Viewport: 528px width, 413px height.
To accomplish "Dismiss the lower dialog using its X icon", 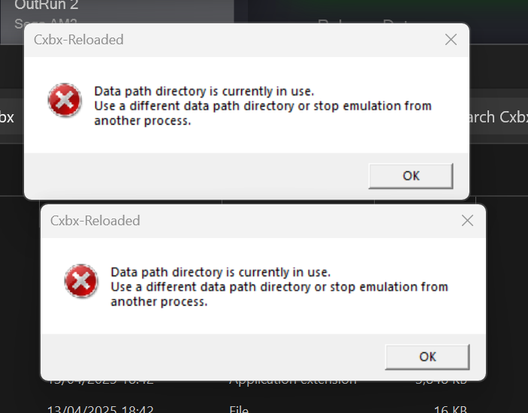I will coord(467,221).
